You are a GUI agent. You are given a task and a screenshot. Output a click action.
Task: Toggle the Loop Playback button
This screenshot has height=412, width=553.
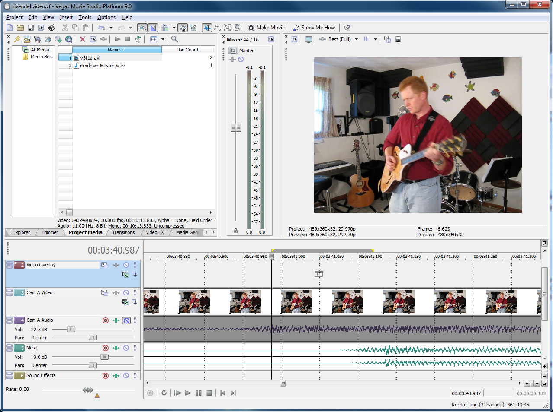pos(164,393)
